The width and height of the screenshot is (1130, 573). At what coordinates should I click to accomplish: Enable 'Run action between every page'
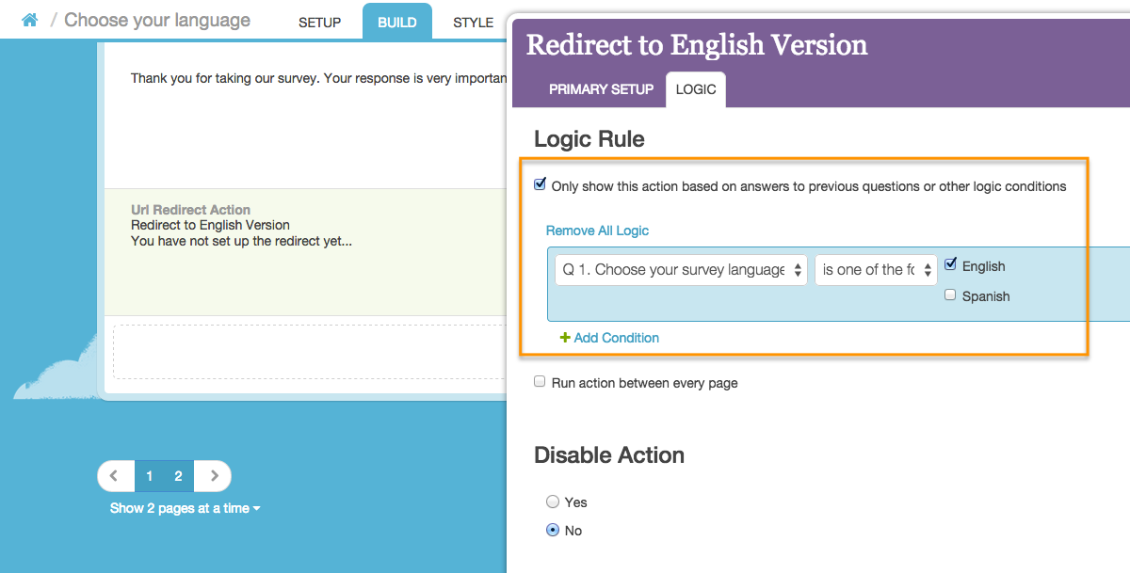coord(540,382)
